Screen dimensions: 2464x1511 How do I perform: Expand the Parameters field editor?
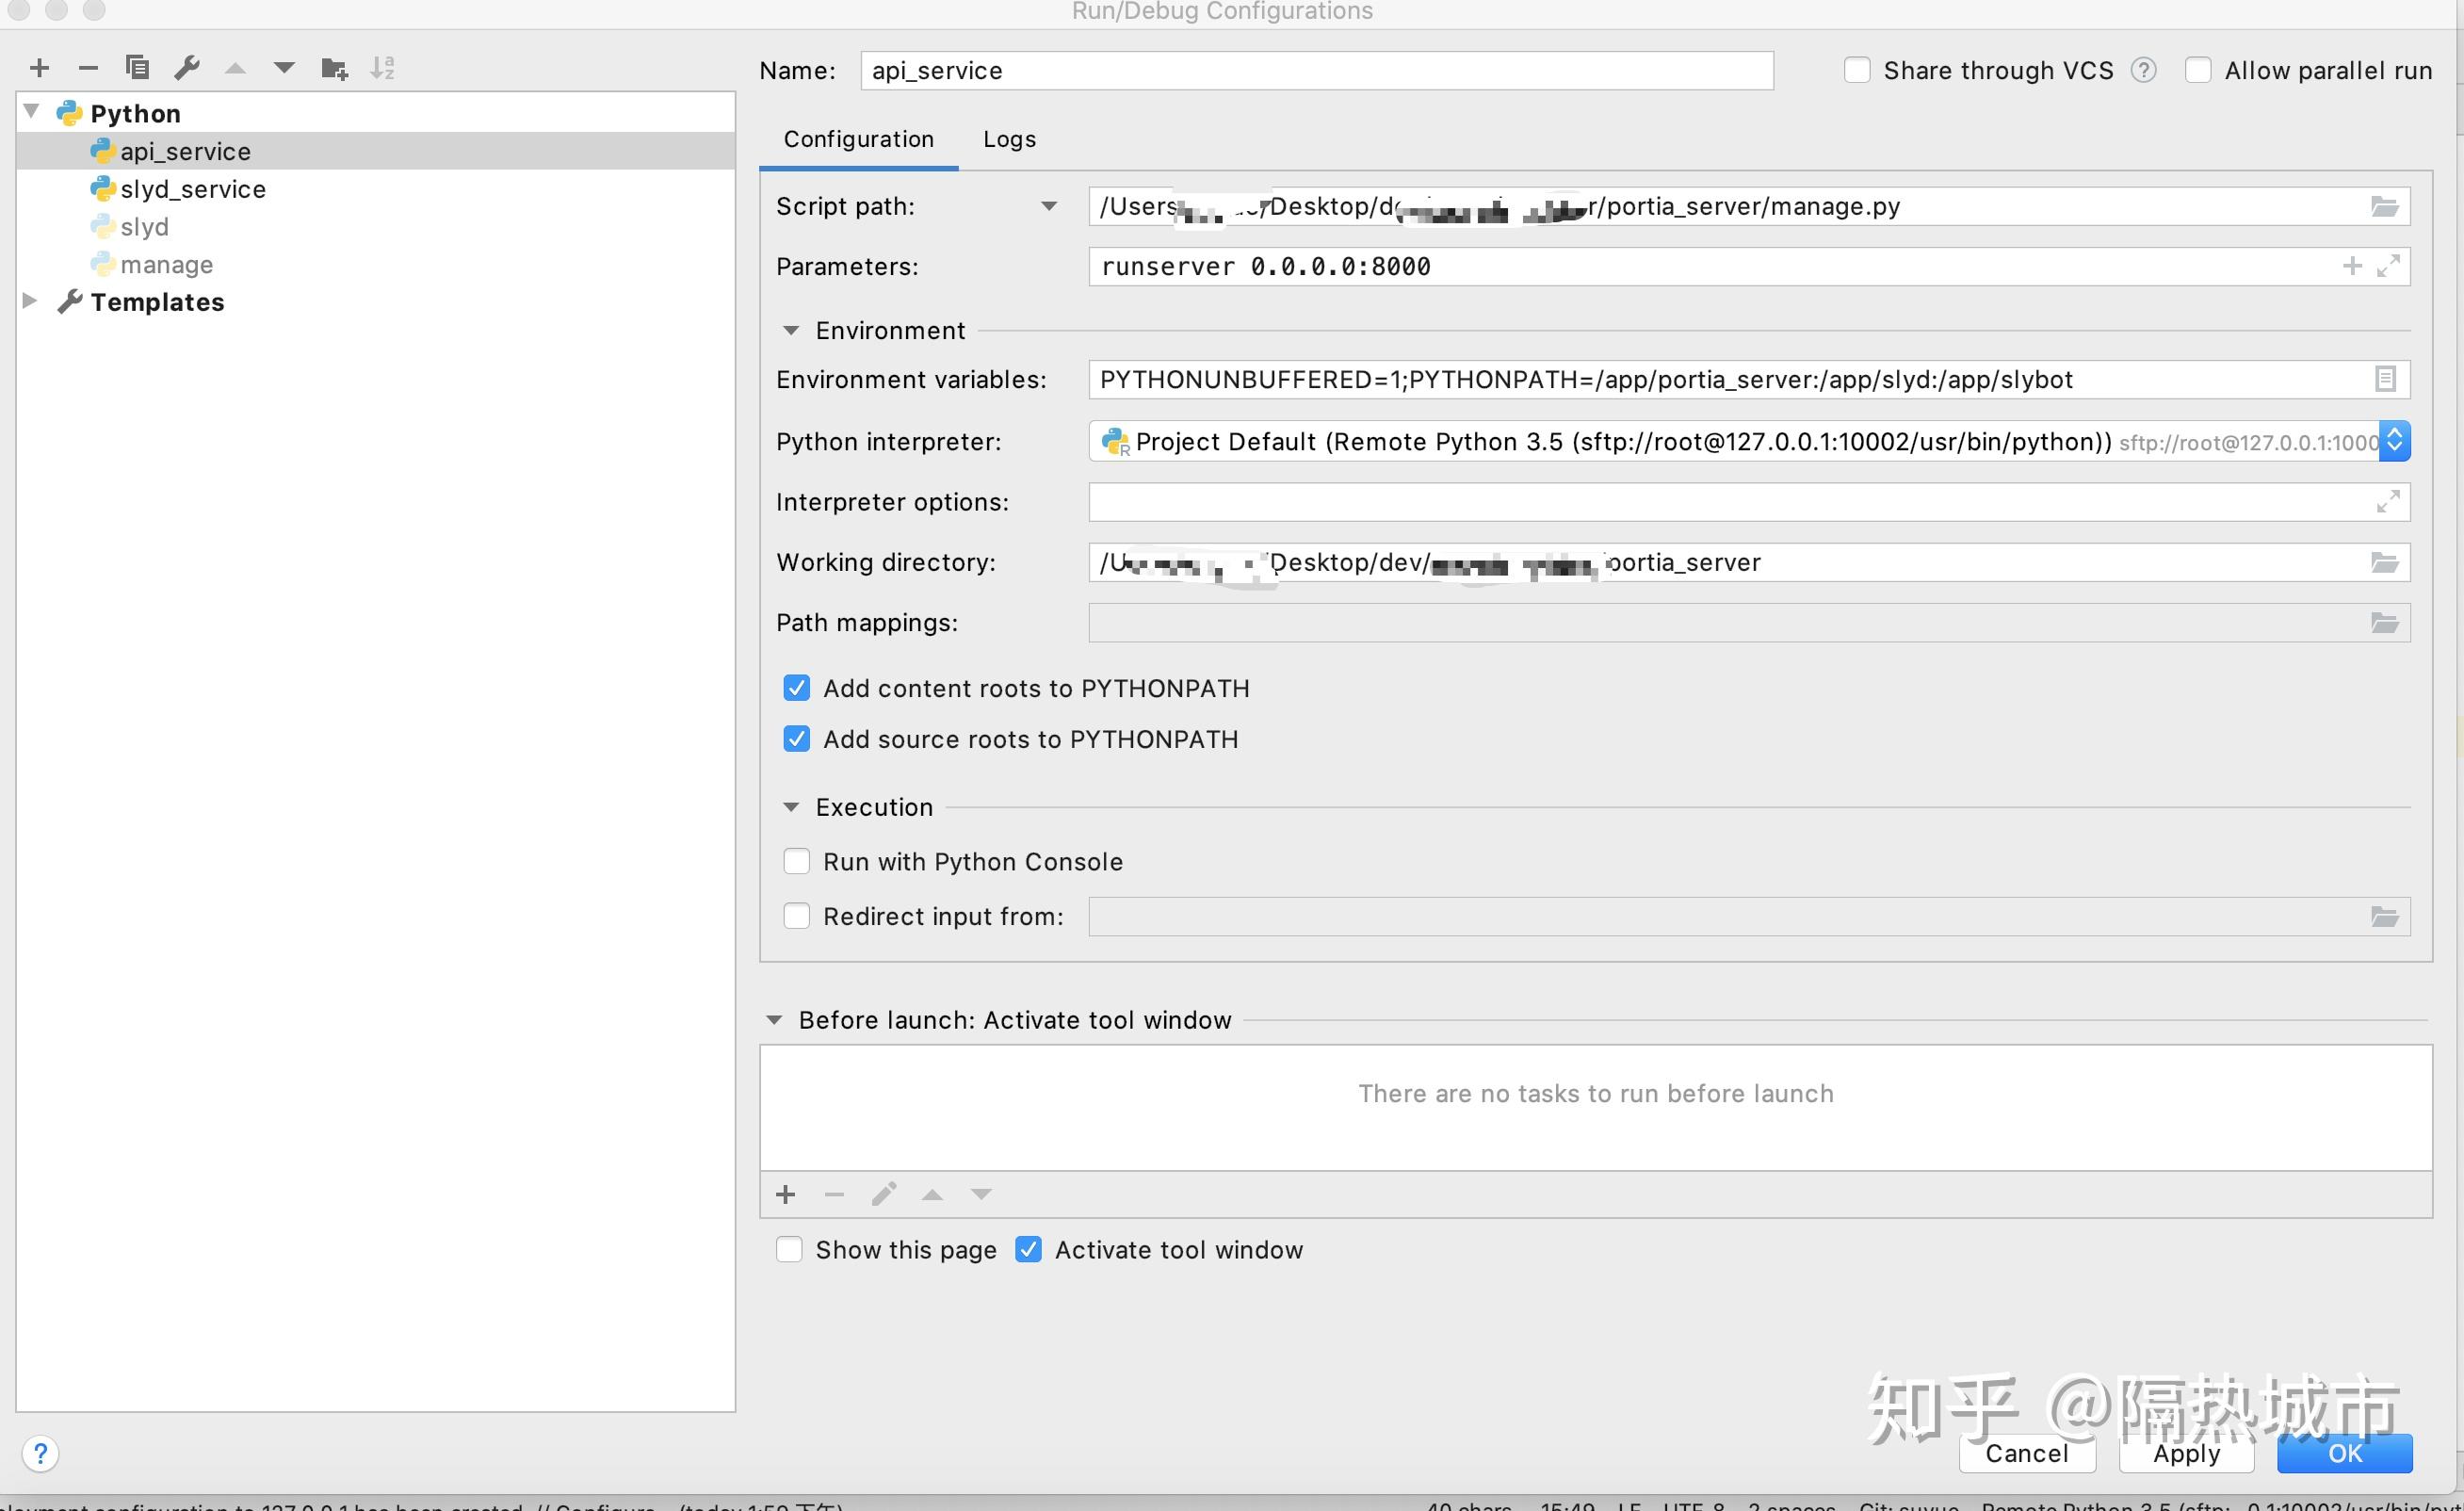click(2388, 267)
